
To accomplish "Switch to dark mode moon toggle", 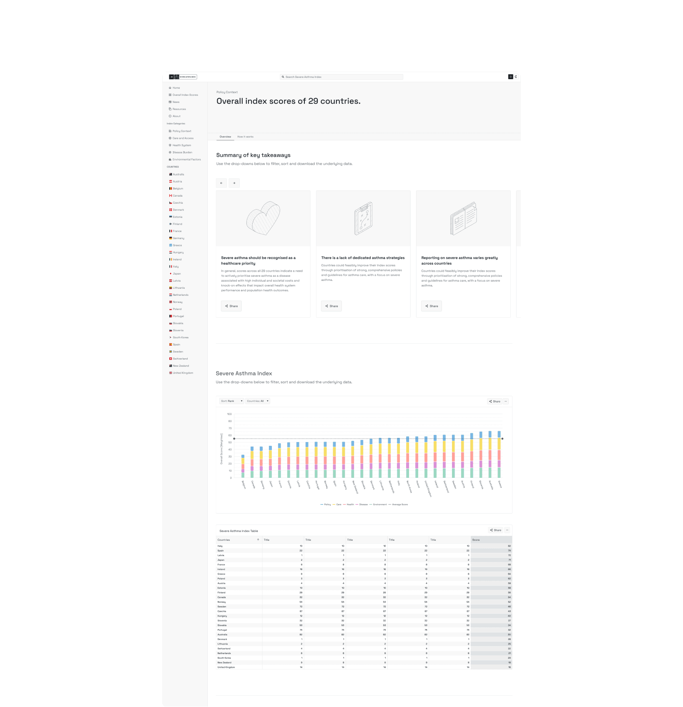I will (x=516, y=77).
